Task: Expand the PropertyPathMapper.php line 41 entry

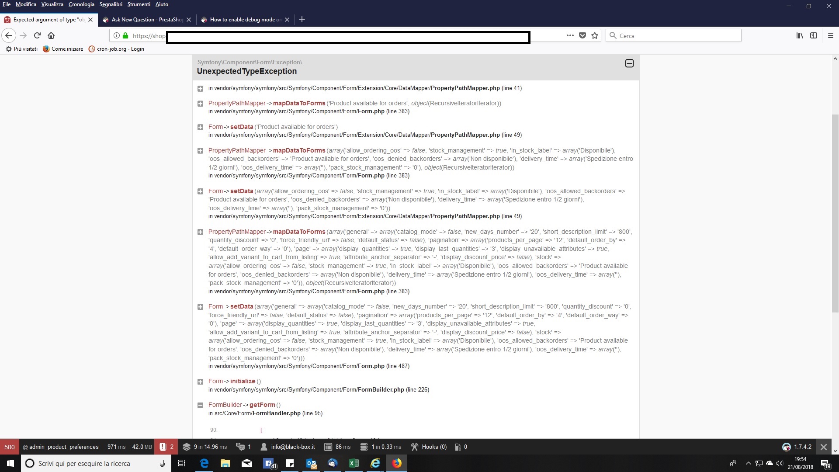Action: click(x=200, y=89)
